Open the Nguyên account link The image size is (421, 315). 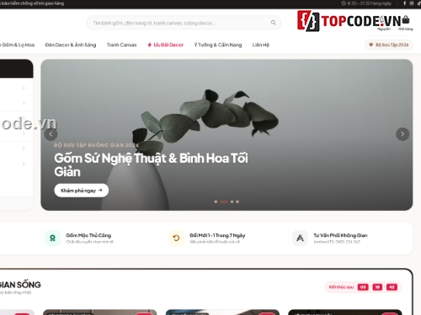(x=384, y=29)
